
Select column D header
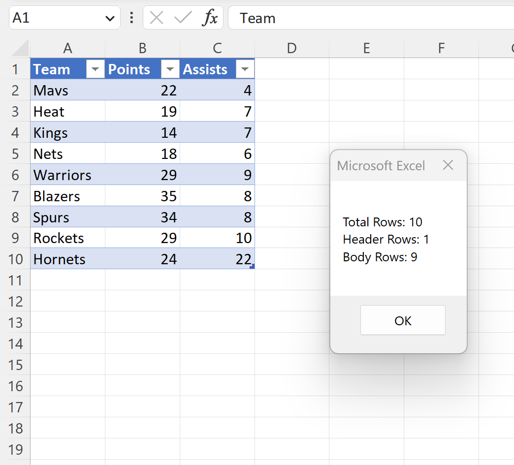tap(292, 48)
